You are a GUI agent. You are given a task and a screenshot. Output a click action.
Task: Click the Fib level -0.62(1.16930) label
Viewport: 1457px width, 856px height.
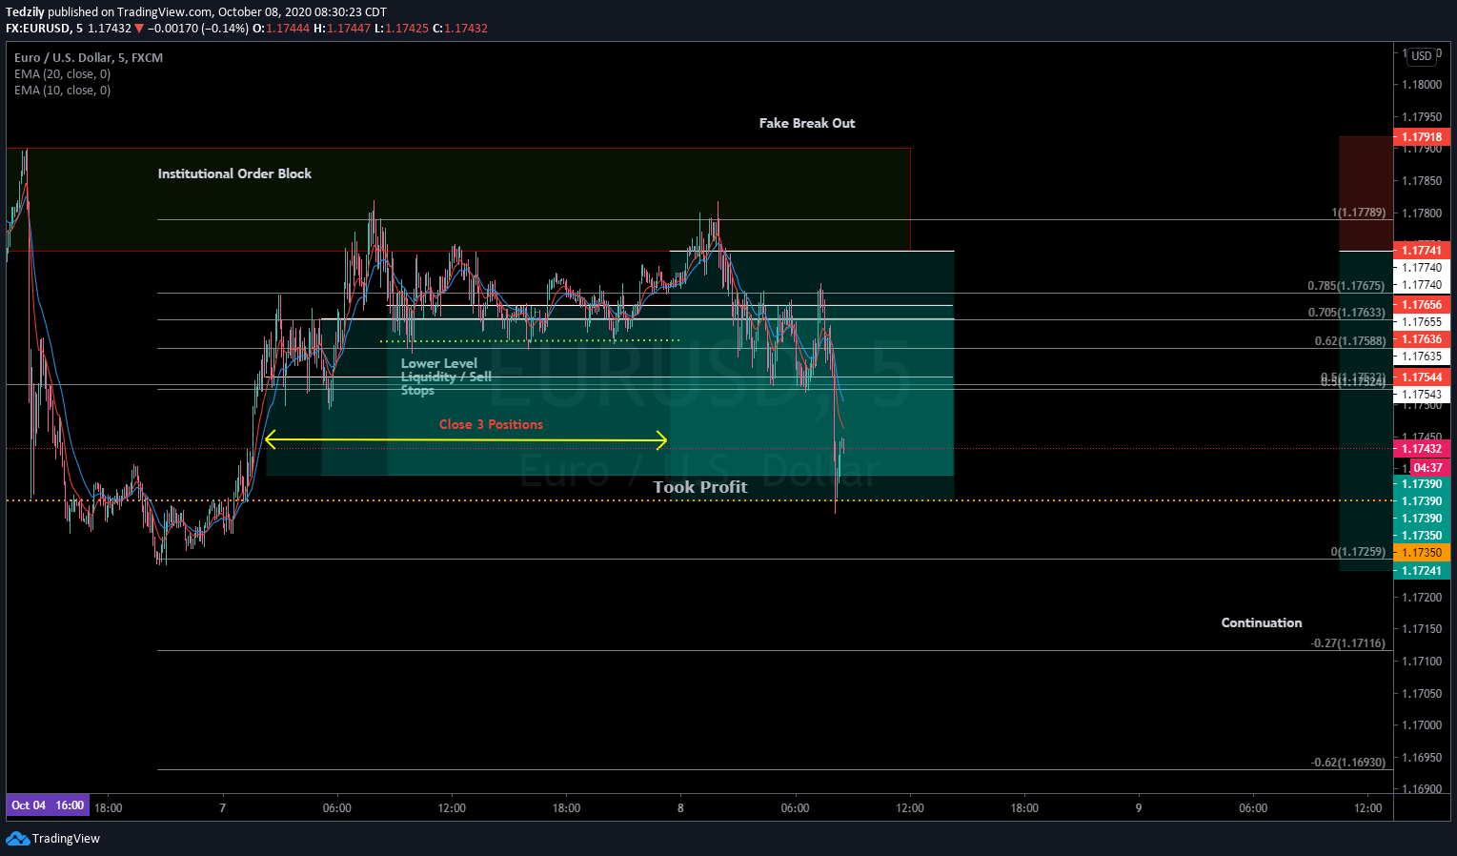pos(1348,763)
